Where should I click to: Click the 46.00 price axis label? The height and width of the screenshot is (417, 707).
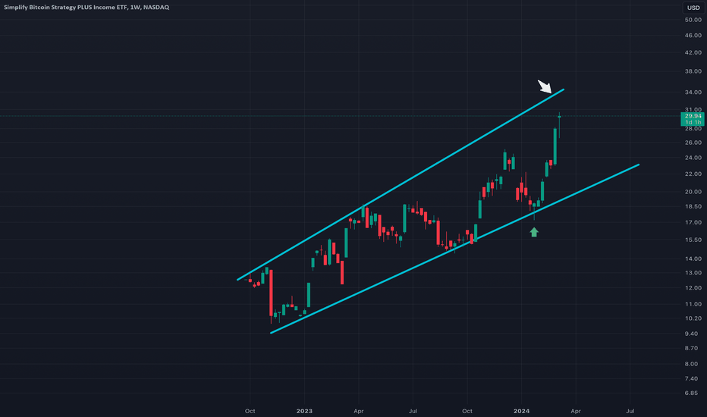[693, 35]
